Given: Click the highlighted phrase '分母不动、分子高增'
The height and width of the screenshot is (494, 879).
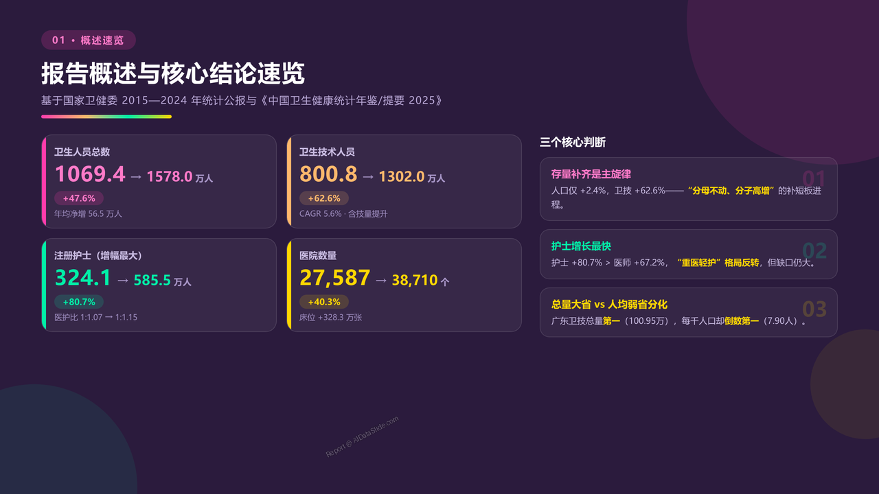Looking at the screenshot, I should [731, 190].
